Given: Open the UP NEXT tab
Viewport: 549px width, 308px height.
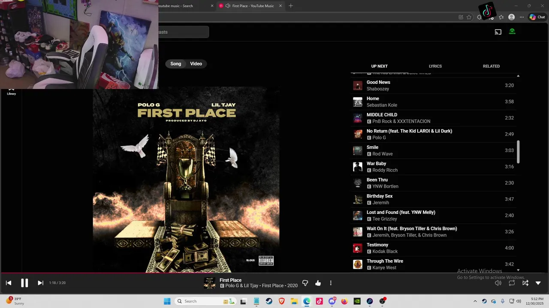Looking at the screenshot, I should [379, 66].
